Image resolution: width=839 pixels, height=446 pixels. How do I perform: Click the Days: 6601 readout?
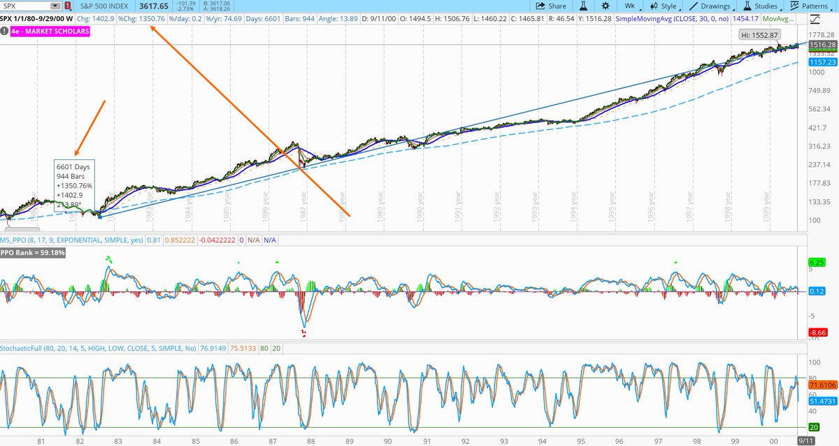pos(263,18)
